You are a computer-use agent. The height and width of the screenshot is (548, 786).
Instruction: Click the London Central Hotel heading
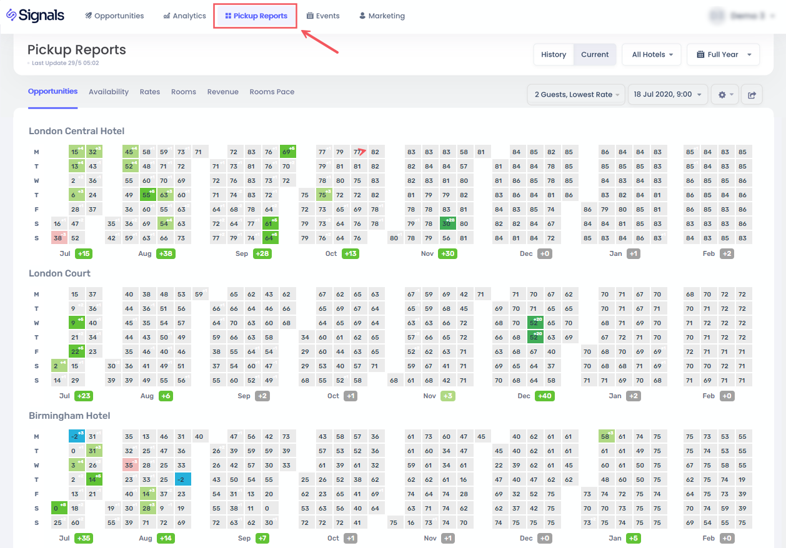pyautogui.click(x=76, y=131)
